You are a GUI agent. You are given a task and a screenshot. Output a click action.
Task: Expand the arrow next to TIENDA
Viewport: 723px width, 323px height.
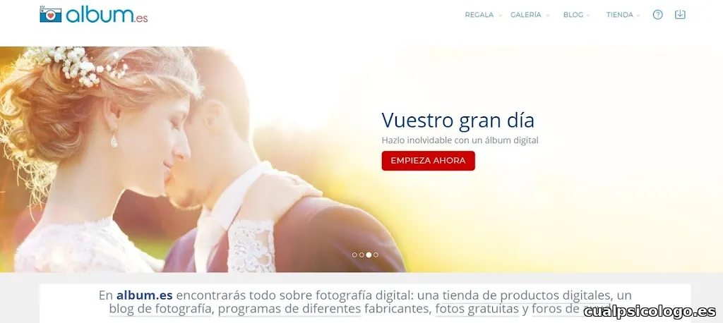[x=638, y=16]
